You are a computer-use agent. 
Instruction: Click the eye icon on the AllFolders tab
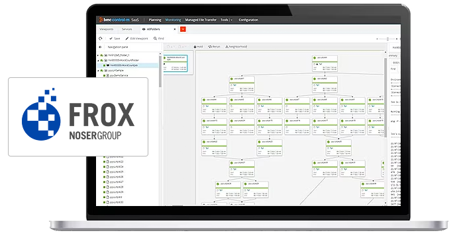click(x=144, y=29)
